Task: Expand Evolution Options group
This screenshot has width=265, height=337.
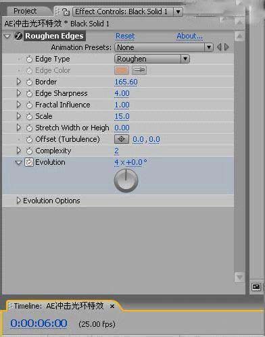Action: (x=19, y=201)
